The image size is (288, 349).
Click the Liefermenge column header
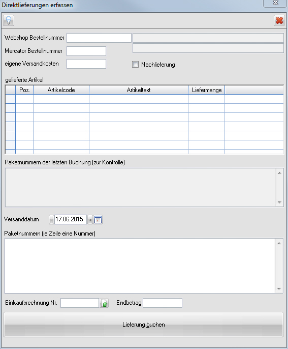tap(206, 90)
